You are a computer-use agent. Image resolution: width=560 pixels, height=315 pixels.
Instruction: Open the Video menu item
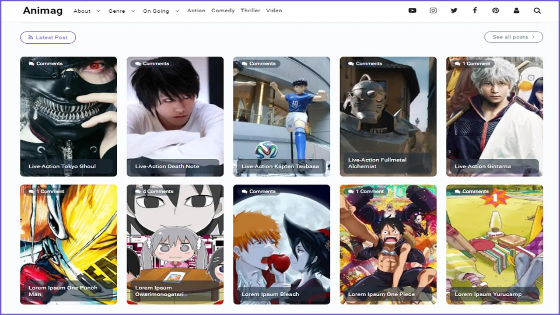pos(274,10)
